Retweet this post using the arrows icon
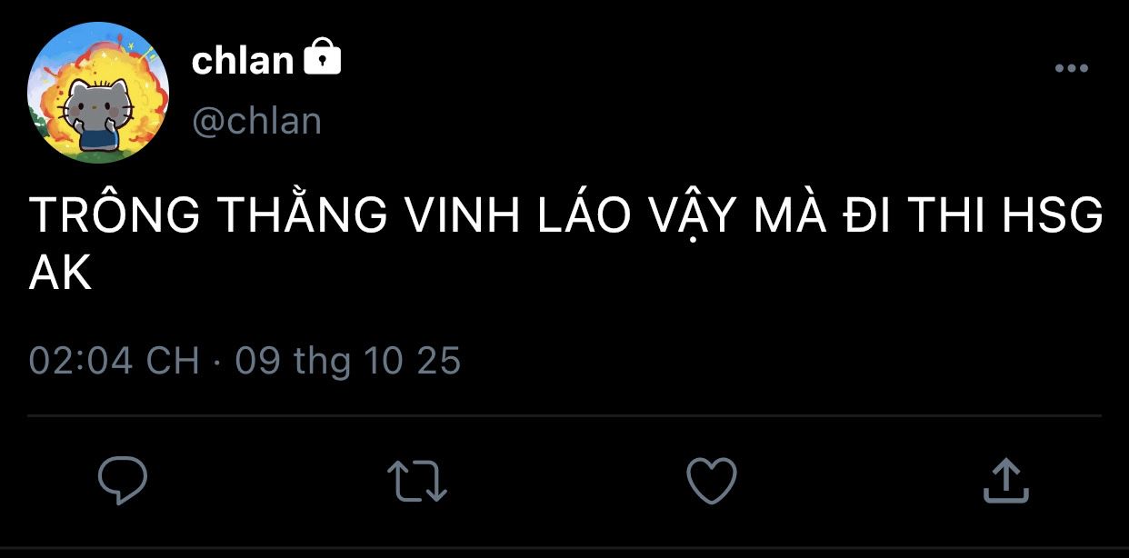The image size is (1129, 558). click(x=416, y=481)
